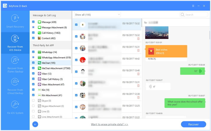Open the red envelope Best wishes message
This screenshot has width=211, height=131.
pos(166,51)
